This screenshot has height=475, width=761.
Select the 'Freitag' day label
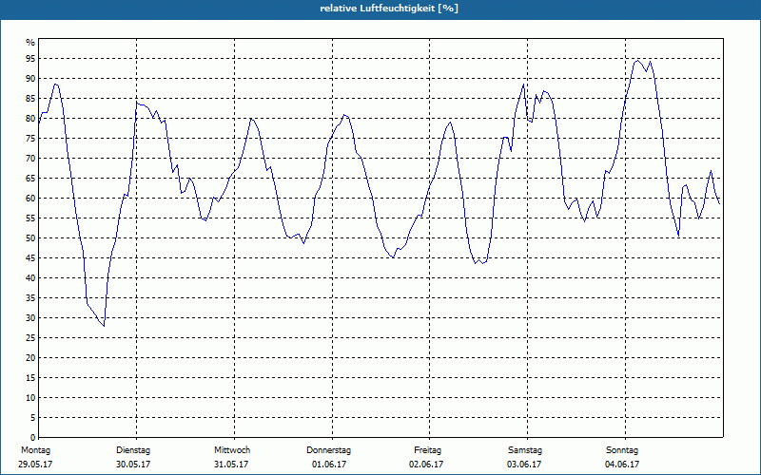[x=427, y=450]
